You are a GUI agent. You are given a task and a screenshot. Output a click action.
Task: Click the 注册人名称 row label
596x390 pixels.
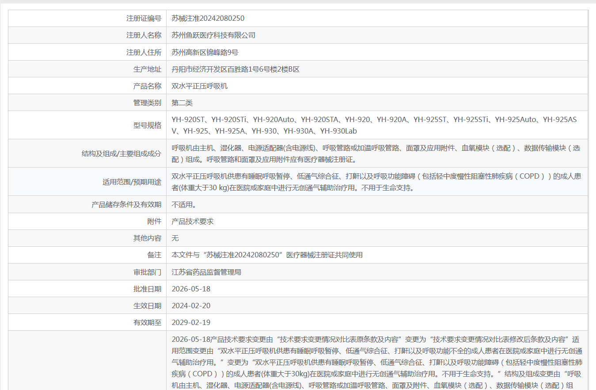pos(144,35)
